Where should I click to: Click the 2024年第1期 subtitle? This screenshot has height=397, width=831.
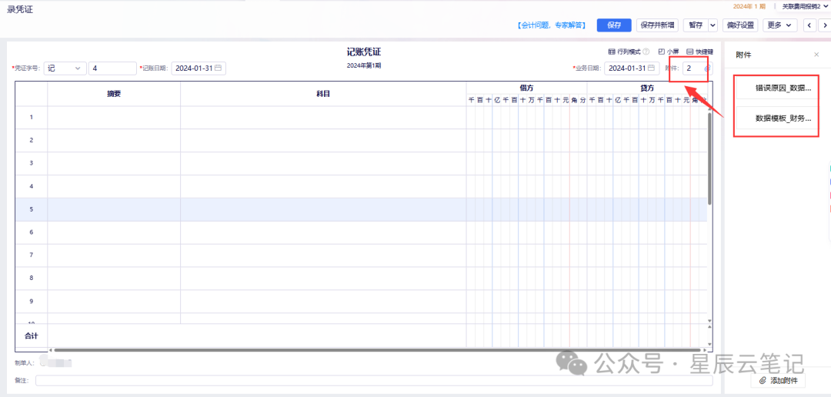[363, 65]
